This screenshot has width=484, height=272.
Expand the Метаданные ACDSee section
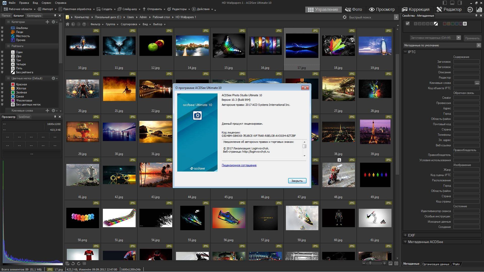point(405,242)
